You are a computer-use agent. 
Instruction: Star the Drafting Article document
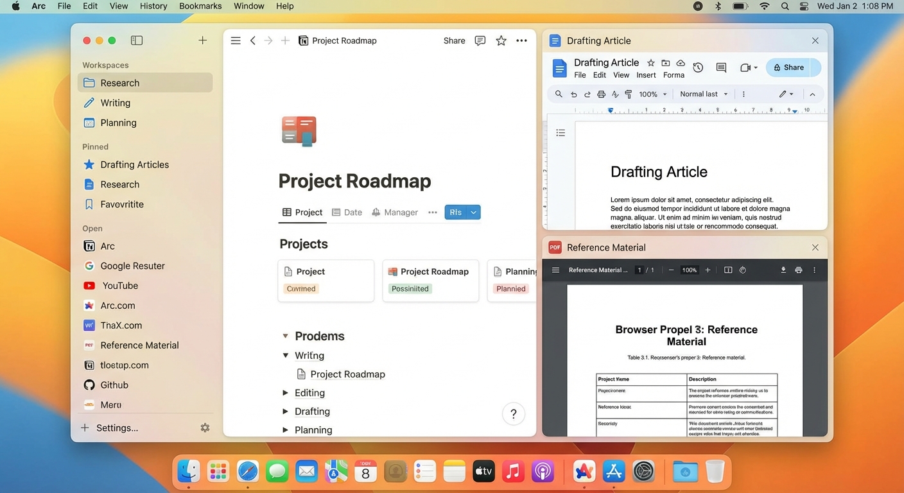point(650,63)
